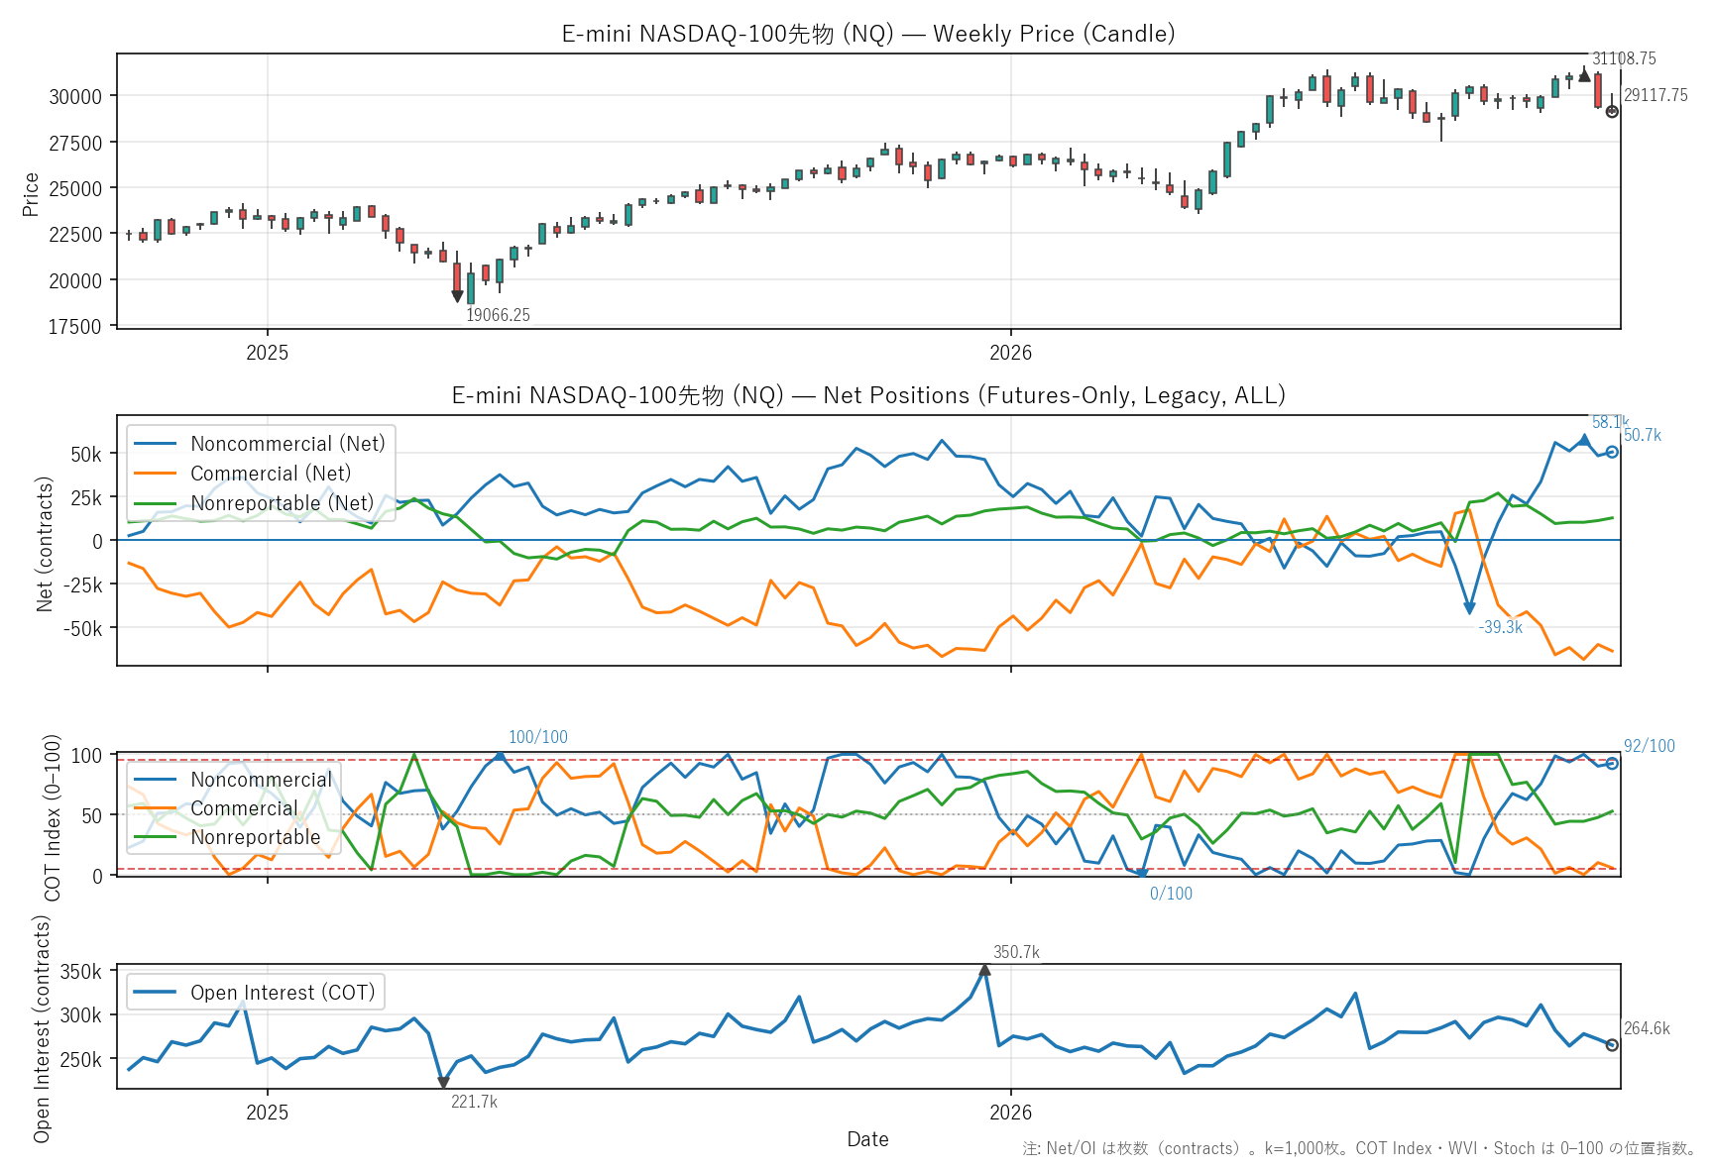Select the 31108.75 high price annotation

[1624, 58]
